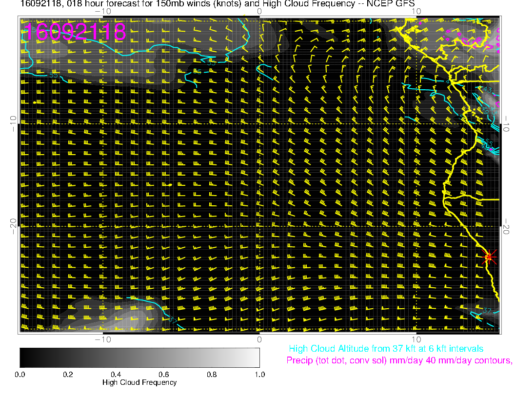
Task: Click the 1.0 colorbar tick label
Action: (259, 374)
